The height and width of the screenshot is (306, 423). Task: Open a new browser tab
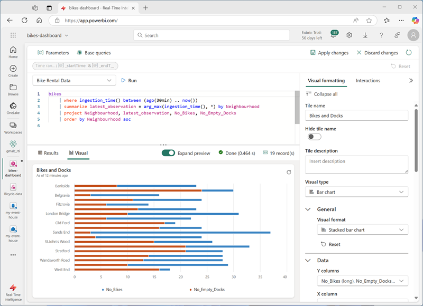point(146,8)
